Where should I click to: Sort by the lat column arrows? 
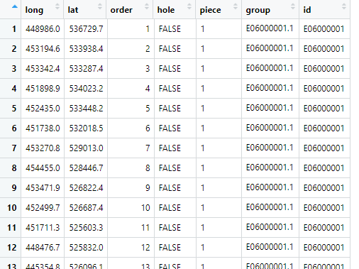pyautogui.click(x=100, y=6)
